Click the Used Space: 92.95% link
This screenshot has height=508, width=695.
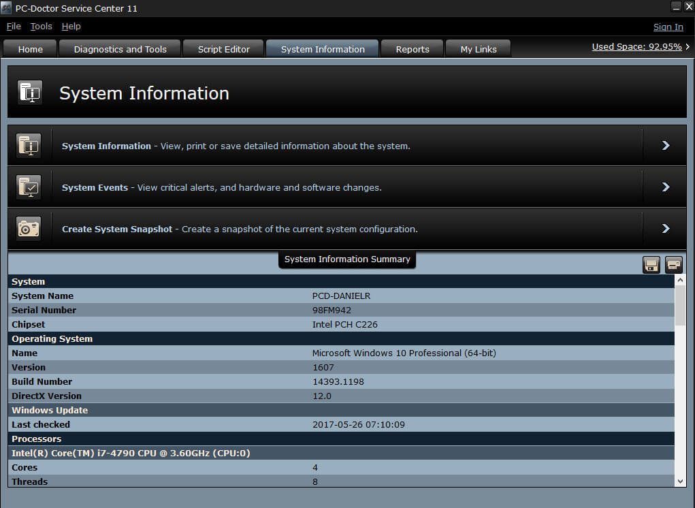tap(636, 46)
